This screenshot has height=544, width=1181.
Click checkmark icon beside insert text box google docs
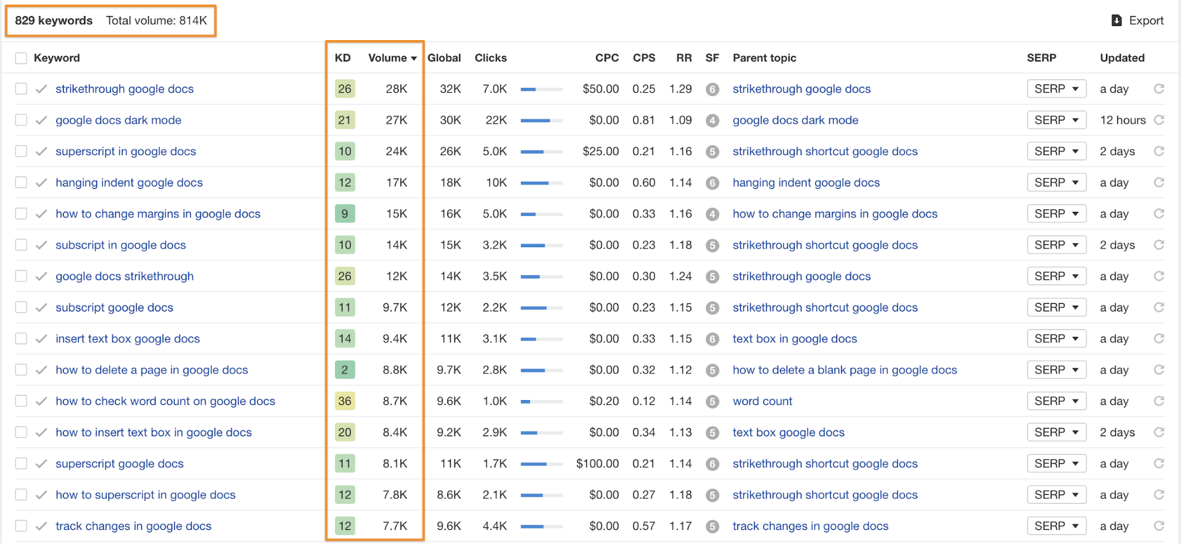[x=41, y=339]
